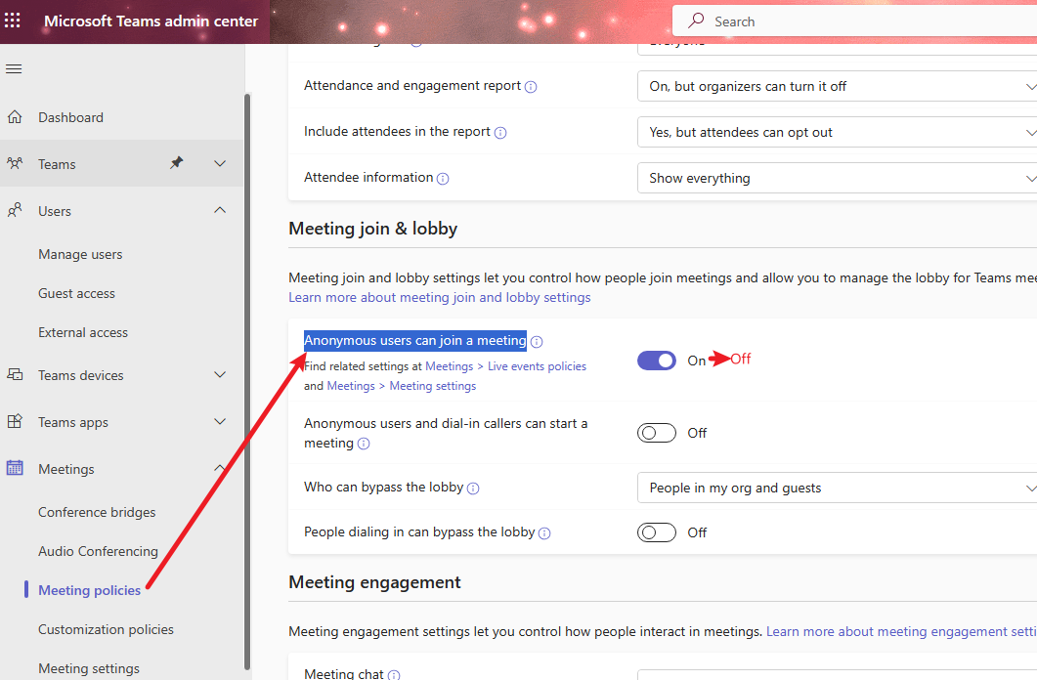Open Learn more about meeting engagement settings link

pyautogui.click(x=901, y=632)
